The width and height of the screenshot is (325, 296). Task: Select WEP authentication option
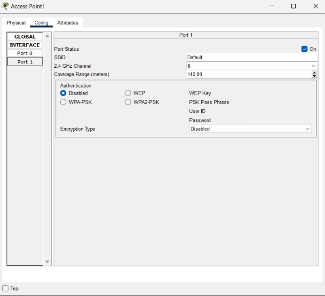point(128,93)
